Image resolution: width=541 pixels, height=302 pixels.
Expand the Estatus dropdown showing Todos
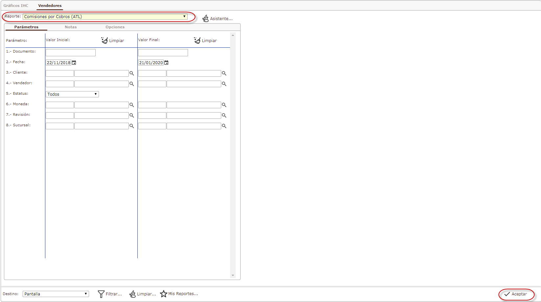point(72,94)
